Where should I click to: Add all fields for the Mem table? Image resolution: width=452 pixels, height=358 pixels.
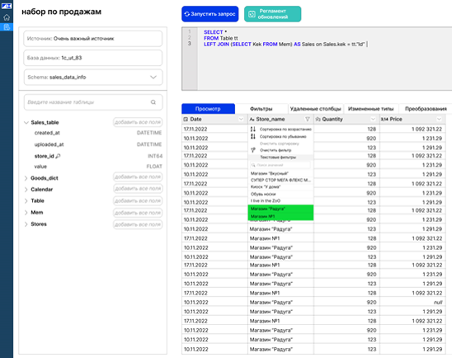click(x=138, y=213)
